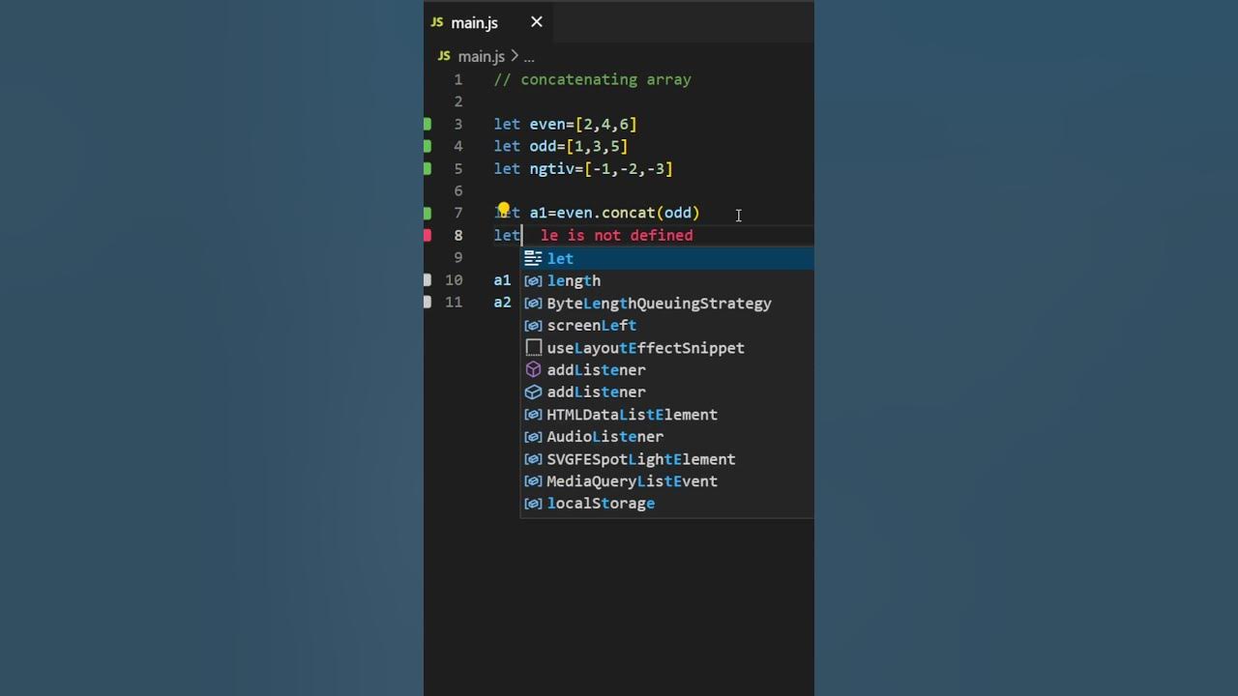Choose HTMLDataListElement from suggestions
This screenshot has width=1238, height=696.
(667, 414)
